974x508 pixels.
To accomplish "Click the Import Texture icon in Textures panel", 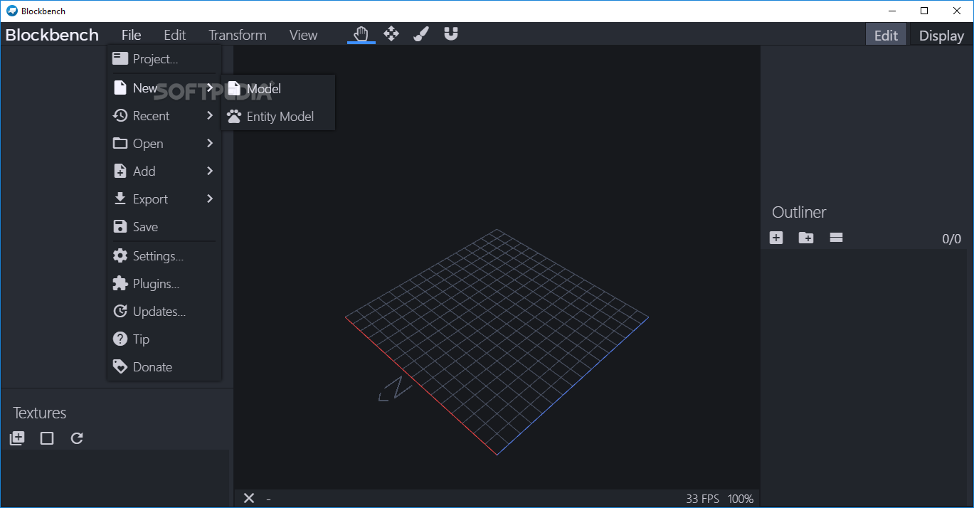I will tap(17, 438).
